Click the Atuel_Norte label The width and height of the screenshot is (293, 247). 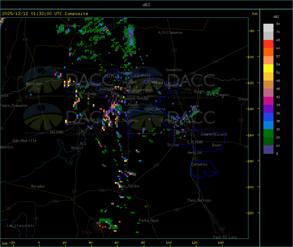coord(155,109)
